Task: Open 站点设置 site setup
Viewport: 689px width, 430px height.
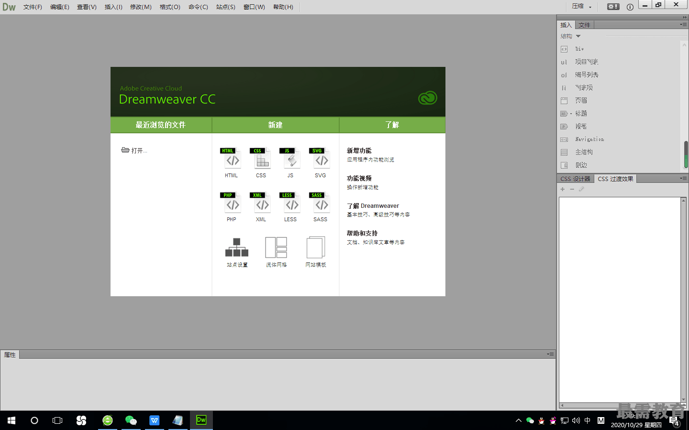Action: [x=237, y=252]
